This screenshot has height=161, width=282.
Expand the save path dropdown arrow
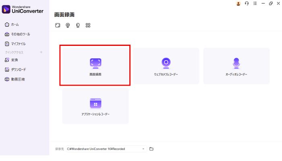click(x=143, y=149)
